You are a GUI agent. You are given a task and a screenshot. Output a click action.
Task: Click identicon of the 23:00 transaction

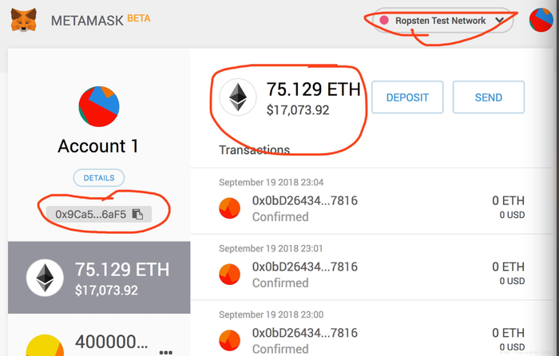pos(229,340)
